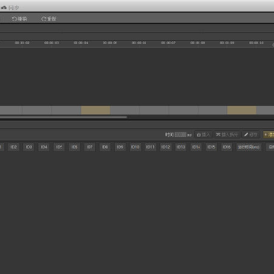Focus the 时间 time input field
Image resolution: width=274 pixels, height=274 pixels.
(x=180, y=135)
